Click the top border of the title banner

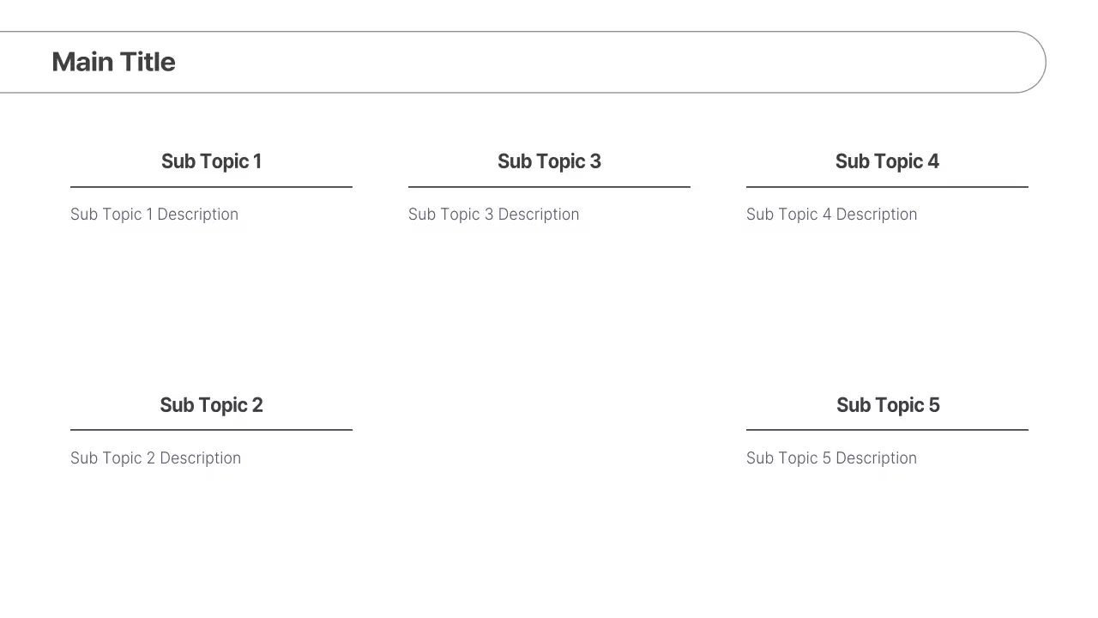[x=515, y=32]
